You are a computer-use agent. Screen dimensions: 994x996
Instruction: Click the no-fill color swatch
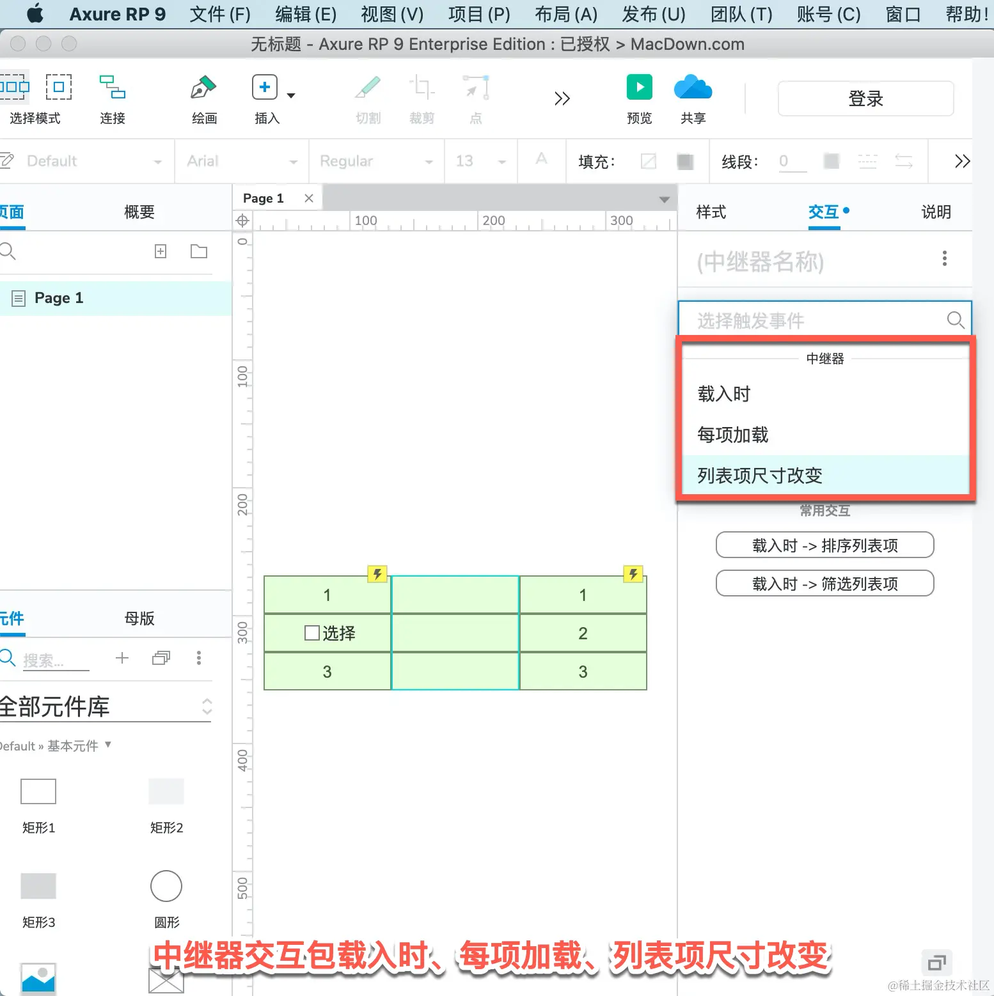pyautogui.click(x=649, y=161)
